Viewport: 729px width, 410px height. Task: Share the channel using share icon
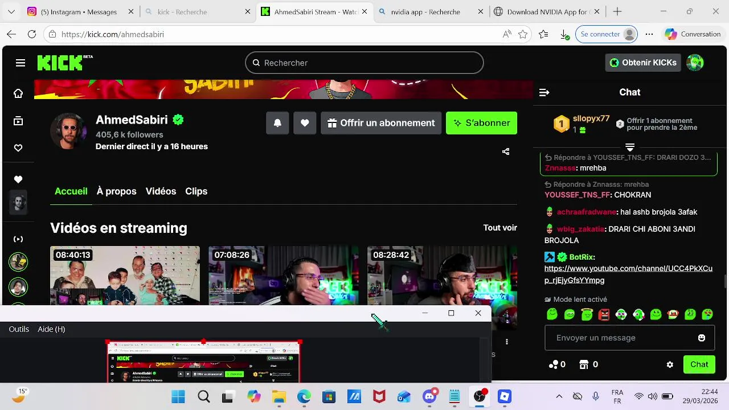point(506,151)
